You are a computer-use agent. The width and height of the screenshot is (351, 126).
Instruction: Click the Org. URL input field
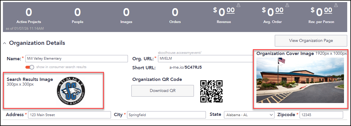tap(205, 58)
